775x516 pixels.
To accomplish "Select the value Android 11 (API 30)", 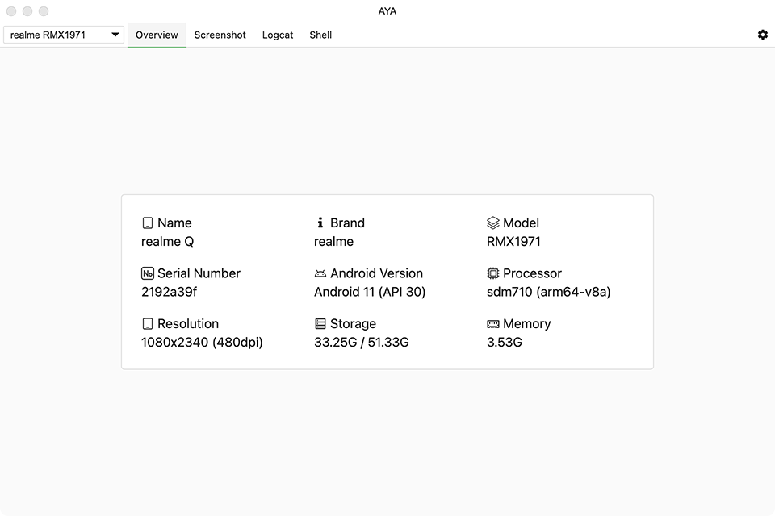I will point(370,293).
